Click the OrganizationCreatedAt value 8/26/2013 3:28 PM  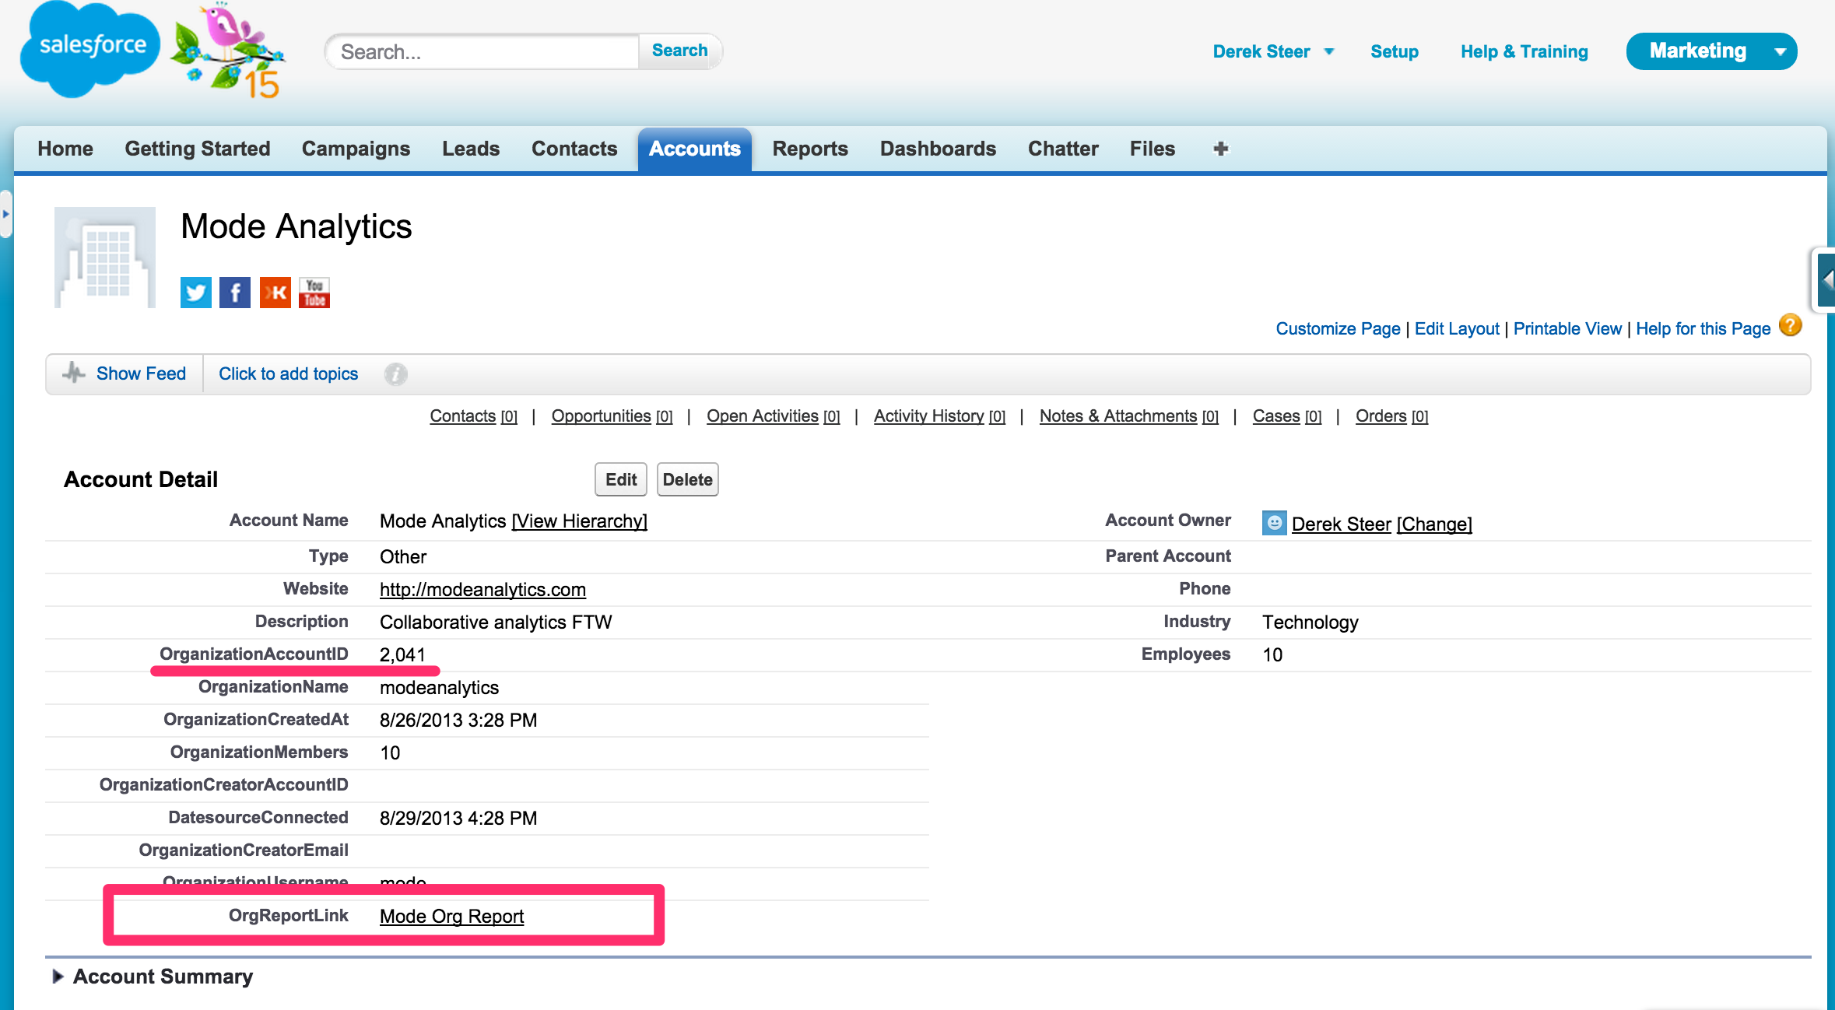pos(458,721)
